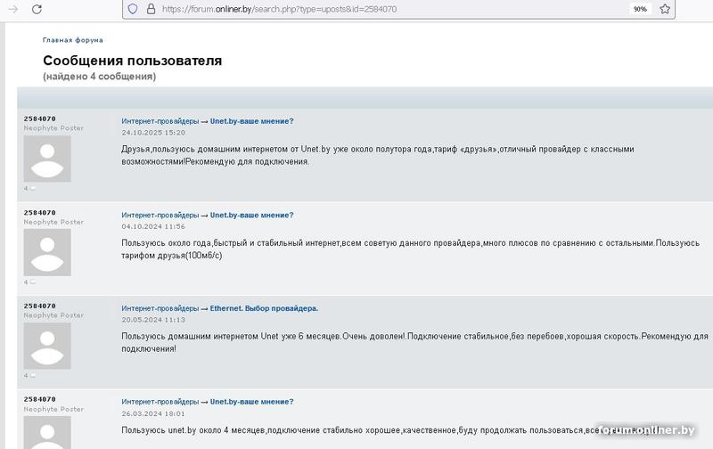Open Интернет-провайдеры section in 04.10.2024 post

[160, 215]
